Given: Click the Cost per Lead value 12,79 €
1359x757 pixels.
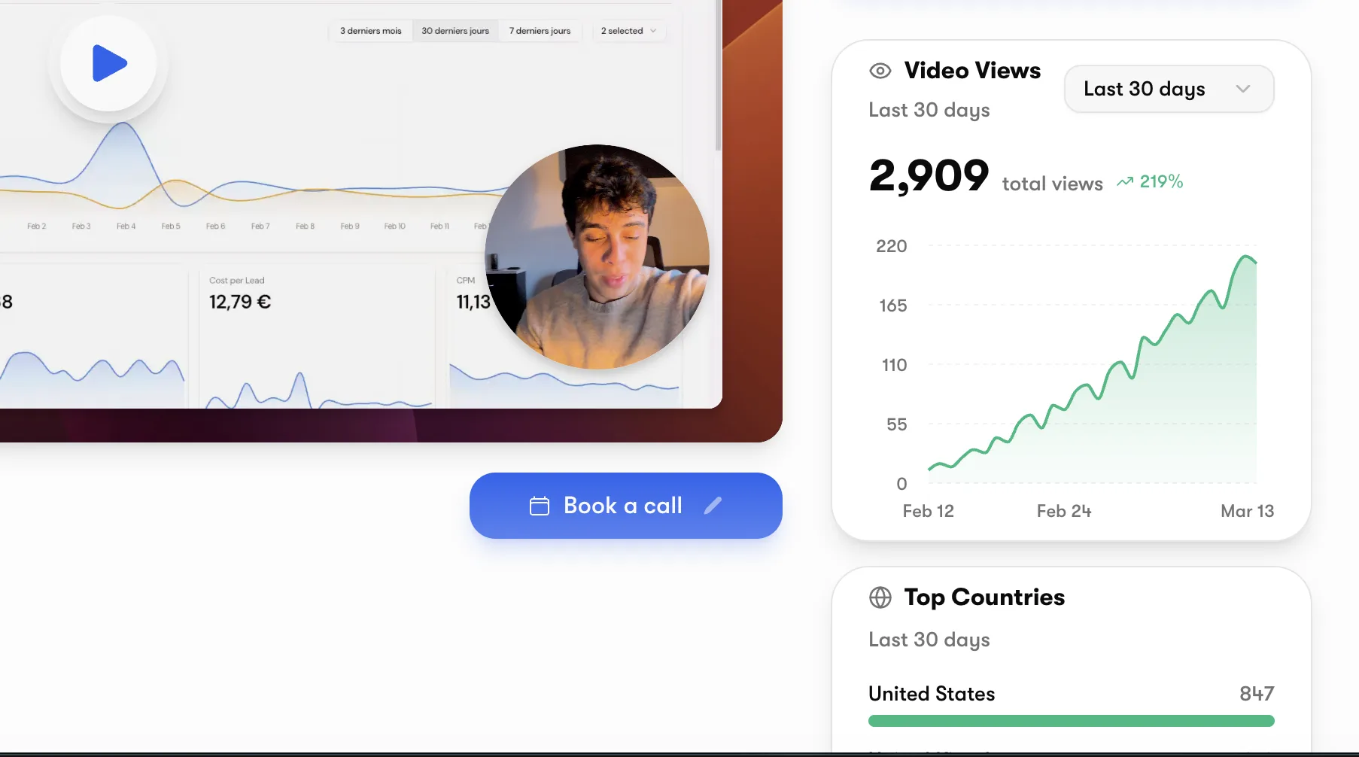Looking at the screenshot, I should (x=240, y=302).
